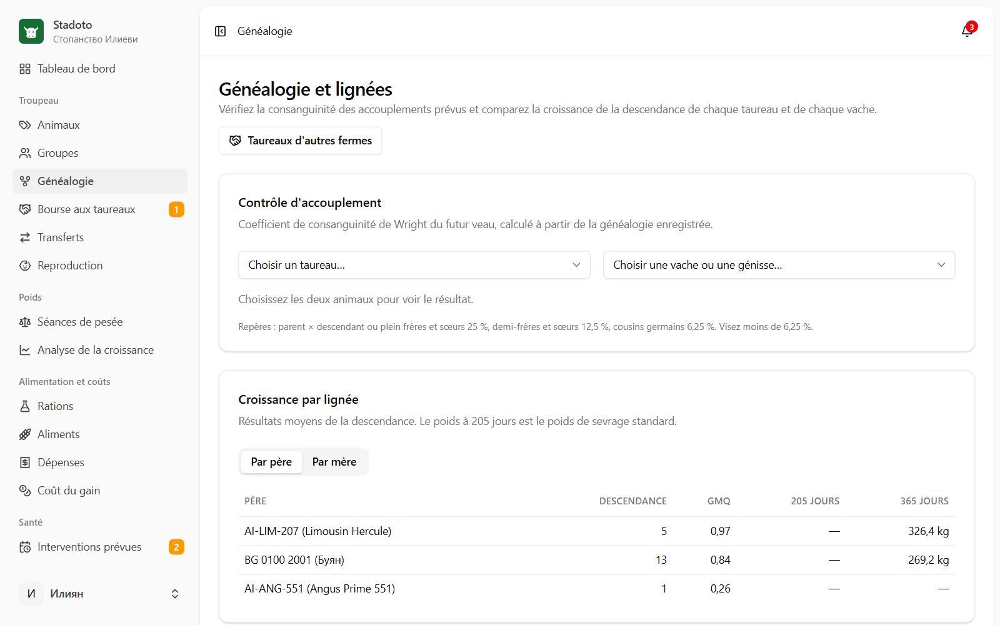The width and height of the screenshot is (1000, 625).
Task: Collapse the sidebar with the panel icon
Action: [220, 31]
